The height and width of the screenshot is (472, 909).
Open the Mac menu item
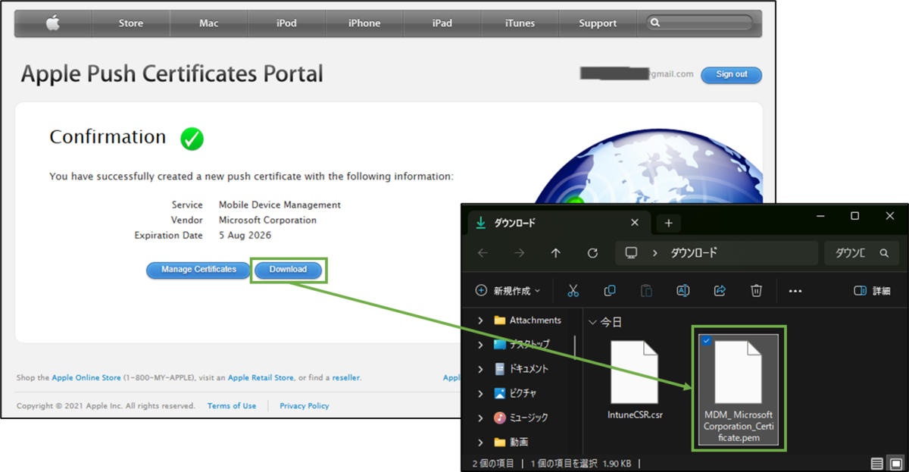click(209, 23)
